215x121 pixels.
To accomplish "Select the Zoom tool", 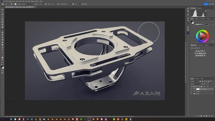I will (2, 60).
